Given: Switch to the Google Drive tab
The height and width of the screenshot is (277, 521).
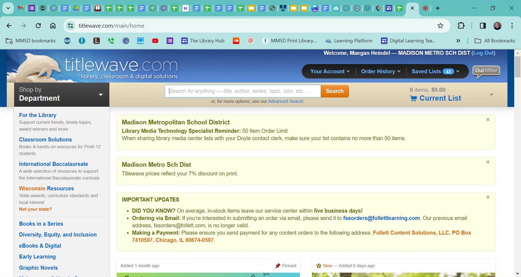Looking at the screenshot, I should (76, 8).
